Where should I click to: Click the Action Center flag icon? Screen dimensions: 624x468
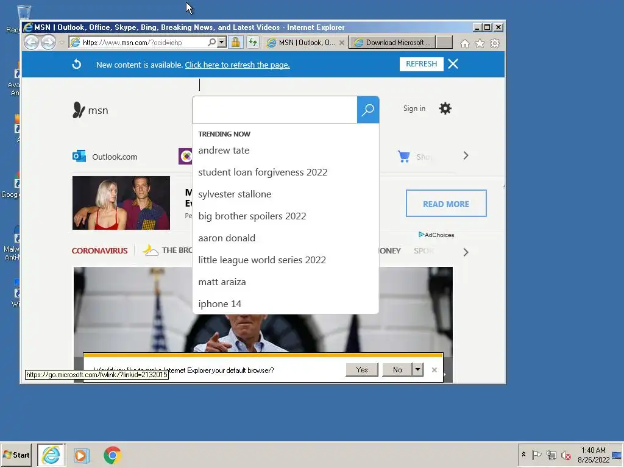(x=536, y=455)
